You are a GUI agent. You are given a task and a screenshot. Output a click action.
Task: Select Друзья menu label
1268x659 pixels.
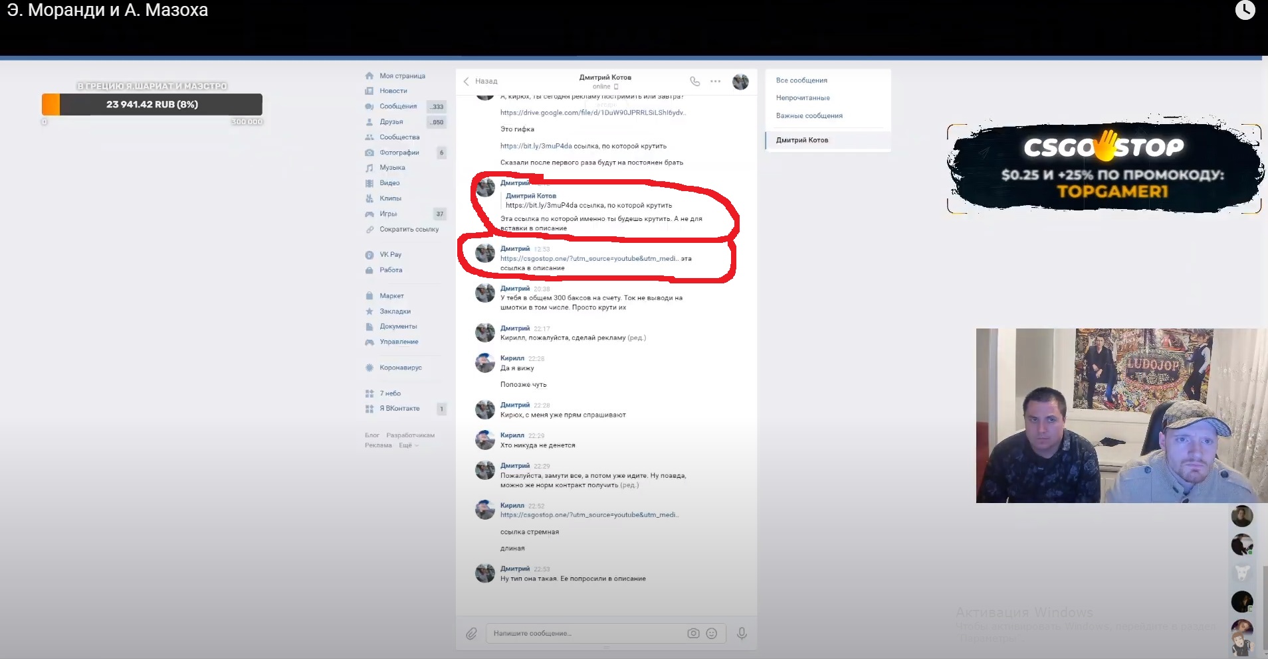[x=391, y=122]
